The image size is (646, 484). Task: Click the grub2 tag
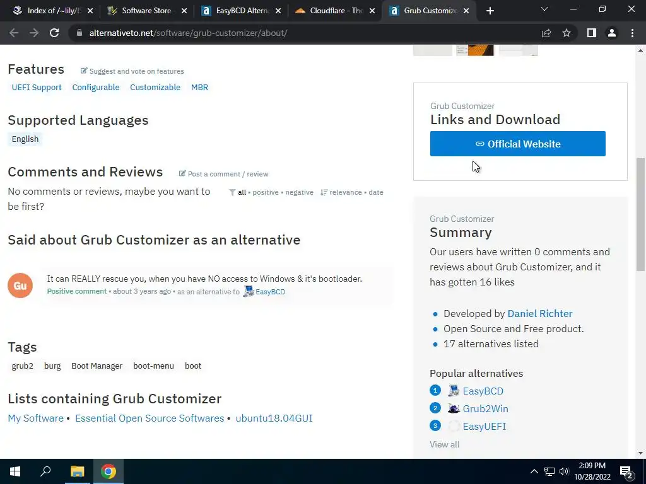22,366
